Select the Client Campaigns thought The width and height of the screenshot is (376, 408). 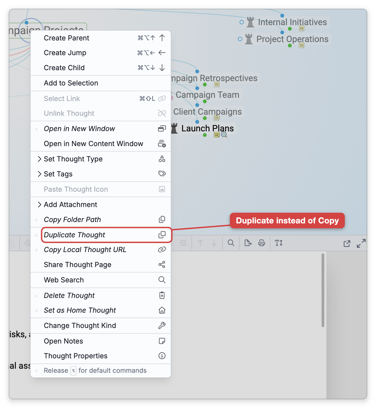click(207, 112)
